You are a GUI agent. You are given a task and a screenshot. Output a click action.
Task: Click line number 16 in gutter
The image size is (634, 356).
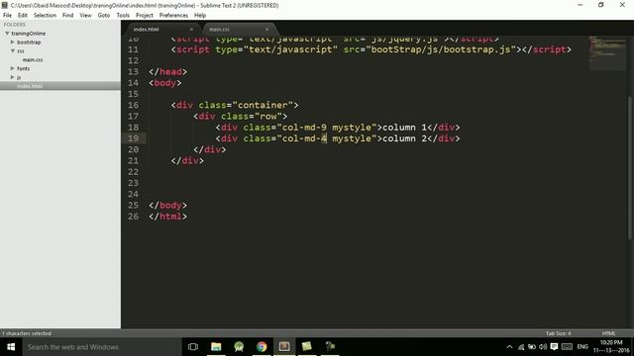133,105
